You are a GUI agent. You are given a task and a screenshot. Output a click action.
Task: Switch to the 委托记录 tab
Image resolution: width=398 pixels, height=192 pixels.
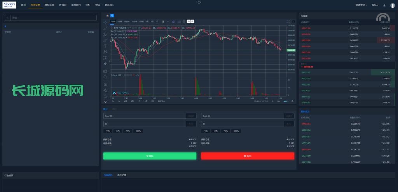(x=122, y=175)
